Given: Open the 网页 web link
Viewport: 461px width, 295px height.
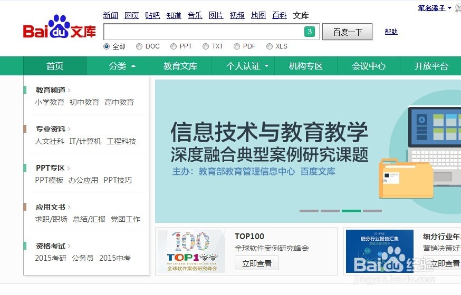Looking at the screenshot, I should (x=132, y=15).
